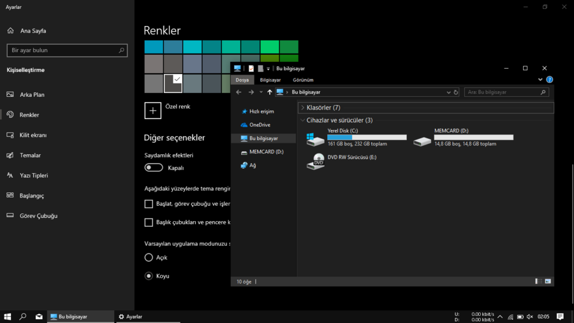Click the Explorer back arrow
Viewport: 574px width, 323px height.
click(239, 92)
